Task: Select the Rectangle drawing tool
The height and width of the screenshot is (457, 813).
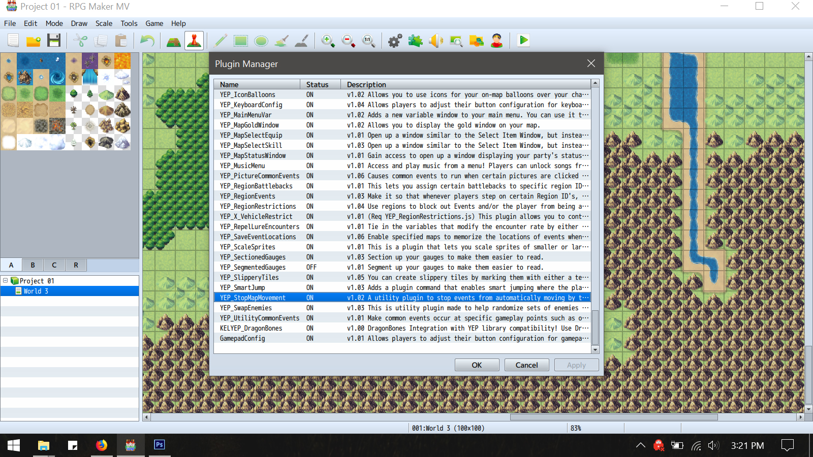Action: [241, 41]
